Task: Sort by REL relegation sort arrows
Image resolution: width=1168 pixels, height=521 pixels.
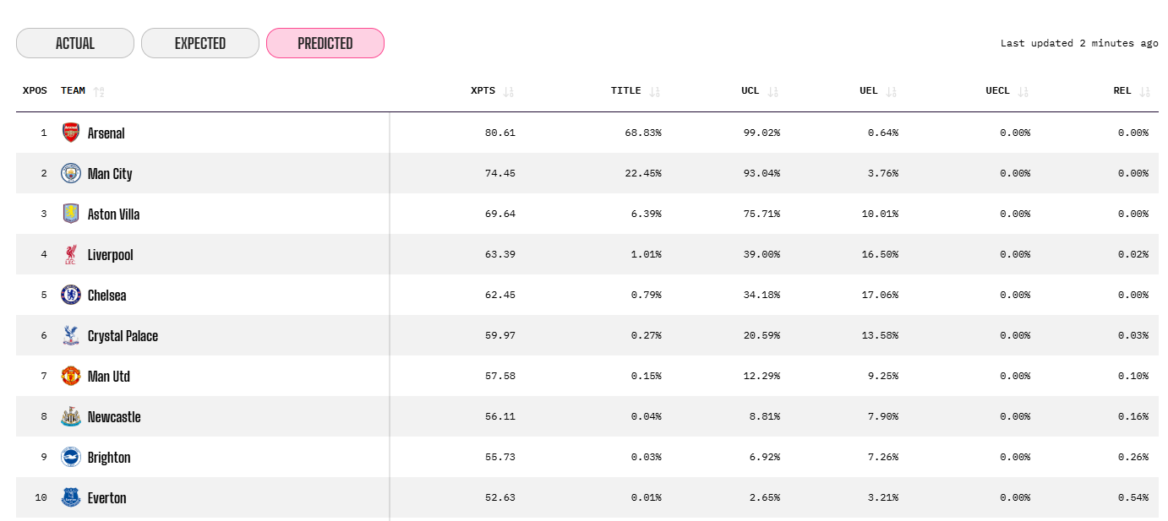Action: (x=1145, y=91)
